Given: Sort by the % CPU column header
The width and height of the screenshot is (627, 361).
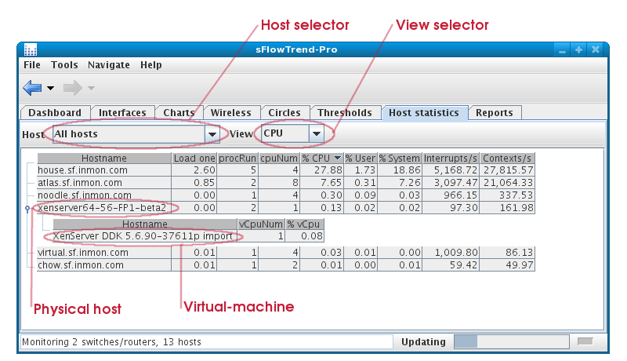Looking at the screenshot, I should [x=321, y=159].
